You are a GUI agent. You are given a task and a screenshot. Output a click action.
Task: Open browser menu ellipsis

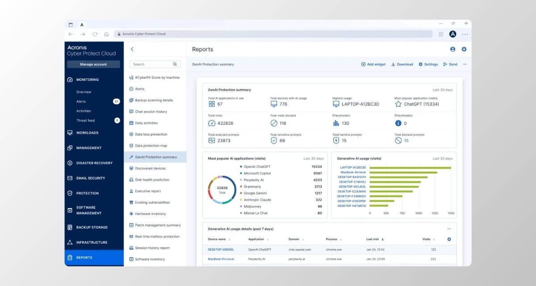click(x=465, y=34)
